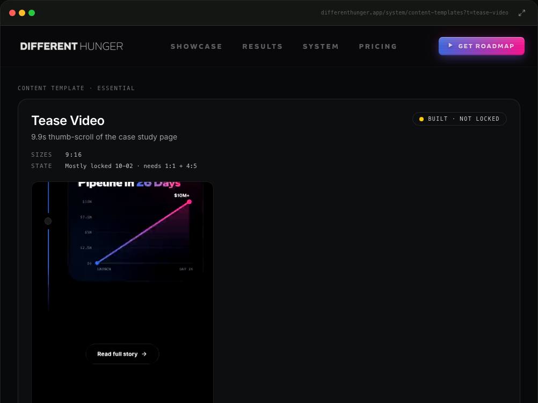Click the red close window button
Viewport: 538px width, 403px height.
pos(12,13)
